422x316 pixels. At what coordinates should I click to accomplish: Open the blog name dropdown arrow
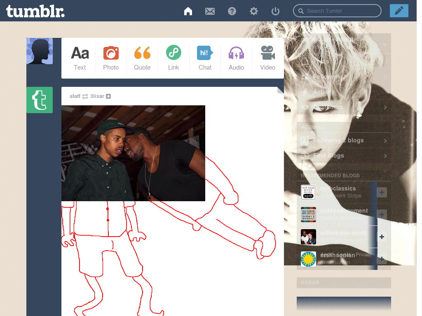384,44
